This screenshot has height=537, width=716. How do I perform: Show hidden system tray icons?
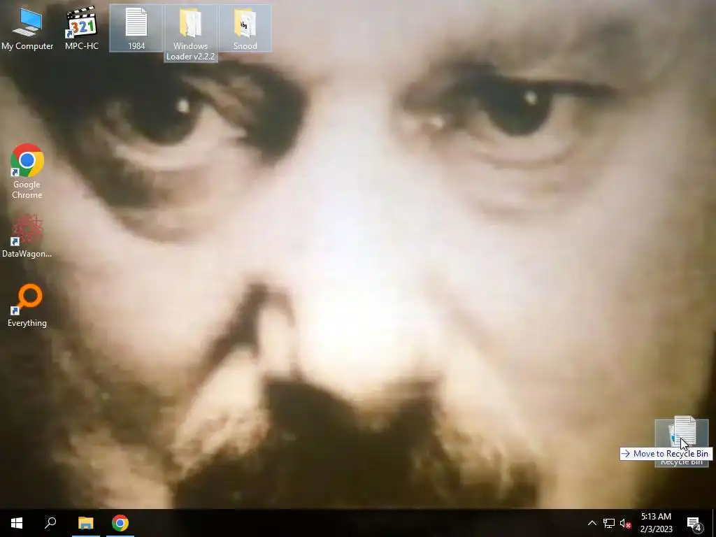coord(592,523)
